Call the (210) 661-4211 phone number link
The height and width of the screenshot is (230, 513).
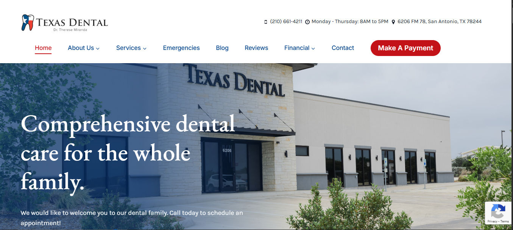click(286, 22)
